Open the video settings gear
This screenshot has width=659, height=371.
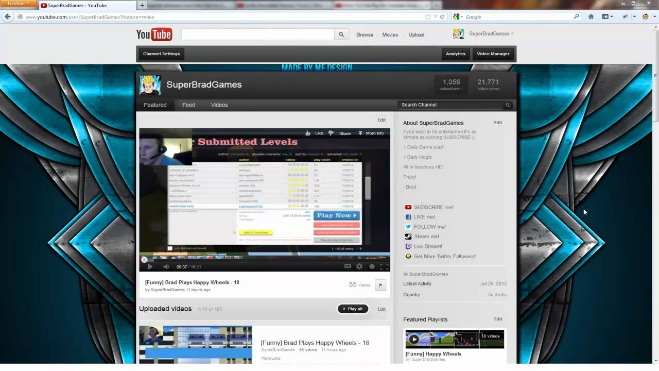click(359, 266)
